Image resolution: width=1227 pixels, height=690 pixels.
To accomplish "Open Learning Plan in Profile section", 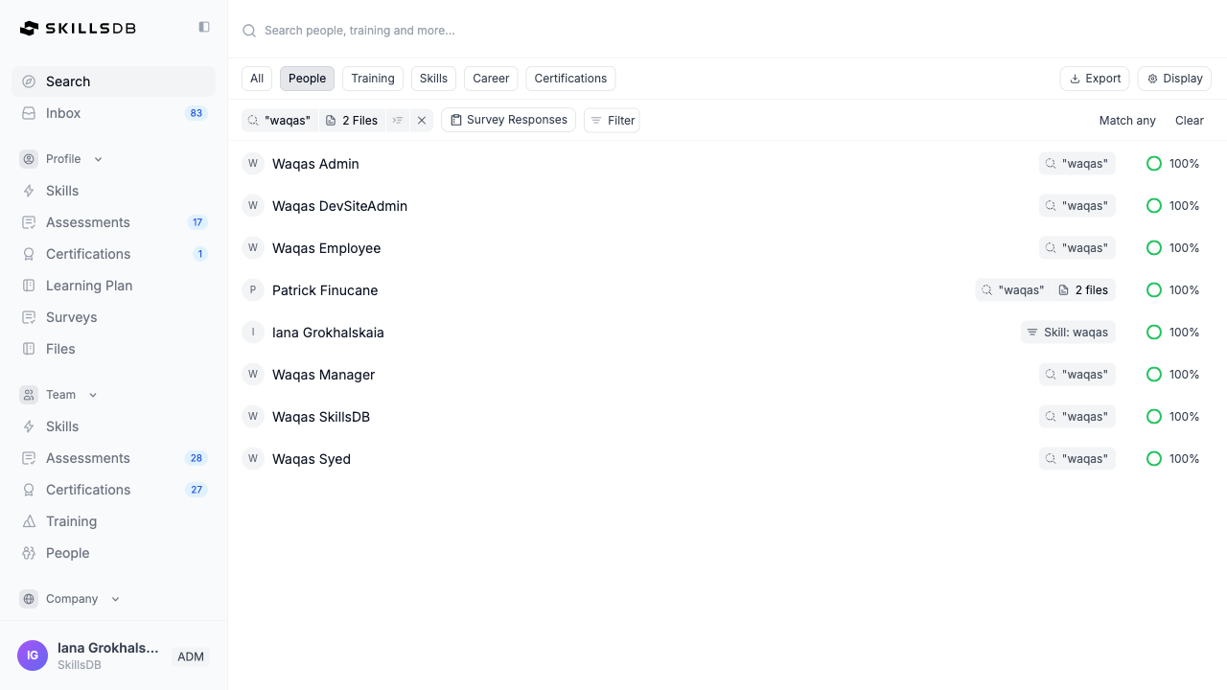I will coord(89,286).
